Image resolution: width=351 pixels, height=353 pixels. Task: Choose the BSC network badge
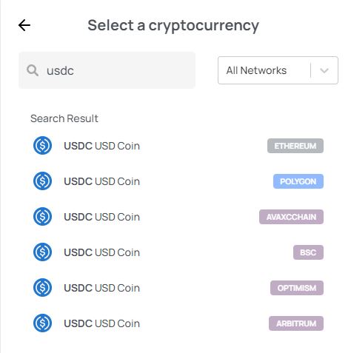pos(308,252)
